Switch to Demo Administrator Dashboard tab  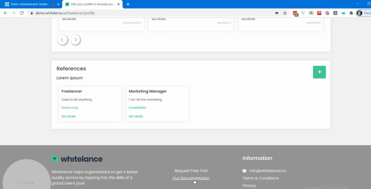[x=30, y=4]
